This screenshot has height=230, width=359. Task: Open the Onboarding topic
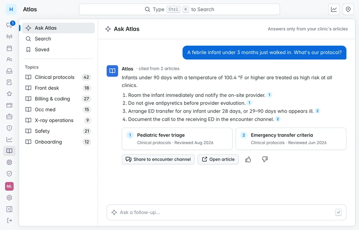59,142
